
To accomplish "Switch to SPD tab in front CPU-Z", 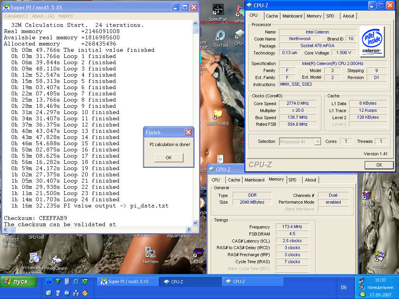I will click(x=330, y=16).
